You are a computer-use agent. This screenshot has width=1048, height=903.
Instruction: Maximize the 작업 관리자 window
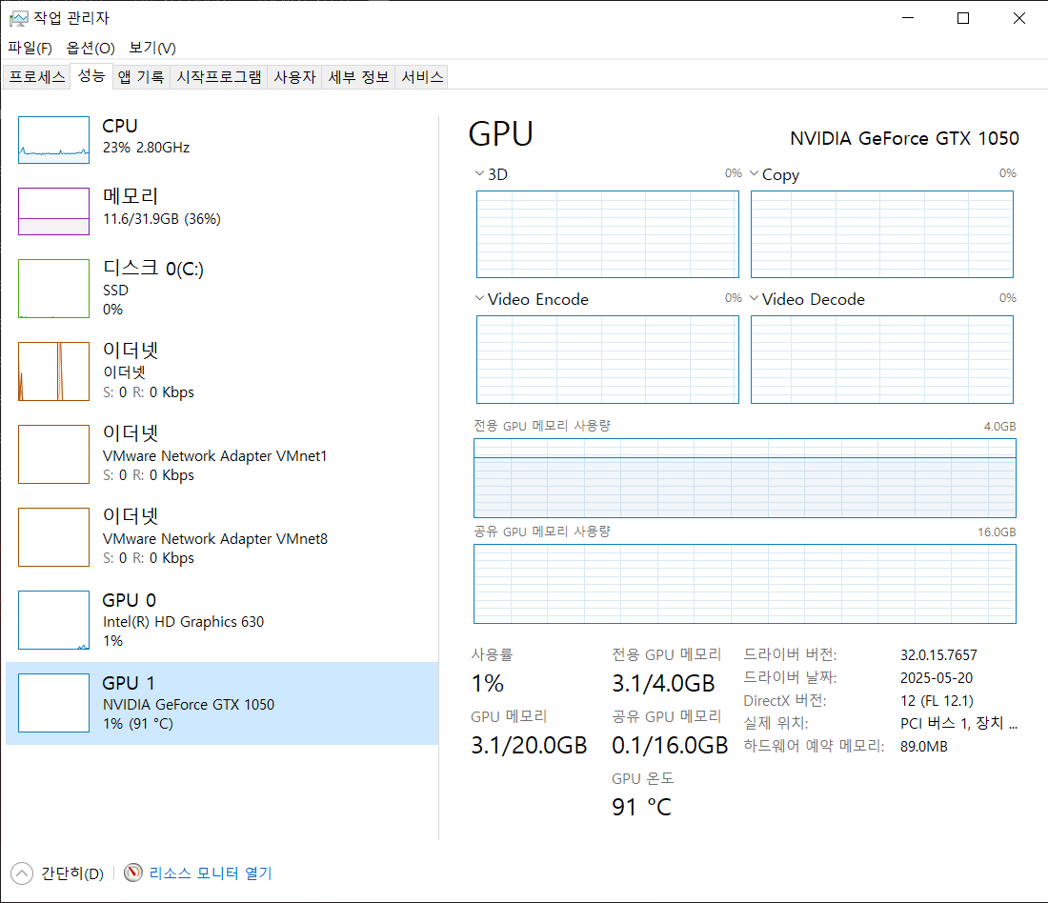[963, 18]
